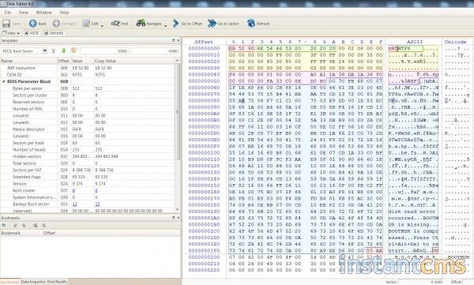Open the Find binoculars tool

[x=115, y=23]
